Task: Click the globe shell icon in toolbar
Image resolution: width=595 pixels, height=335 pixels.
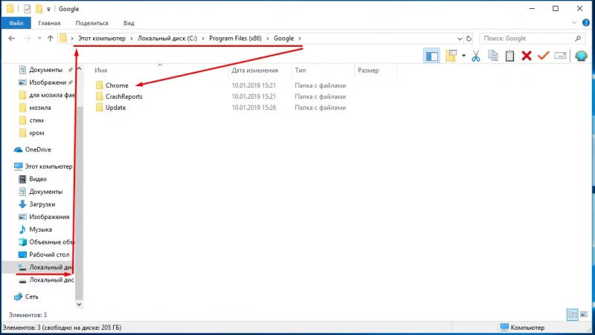Action: click(x=581, y=56)
